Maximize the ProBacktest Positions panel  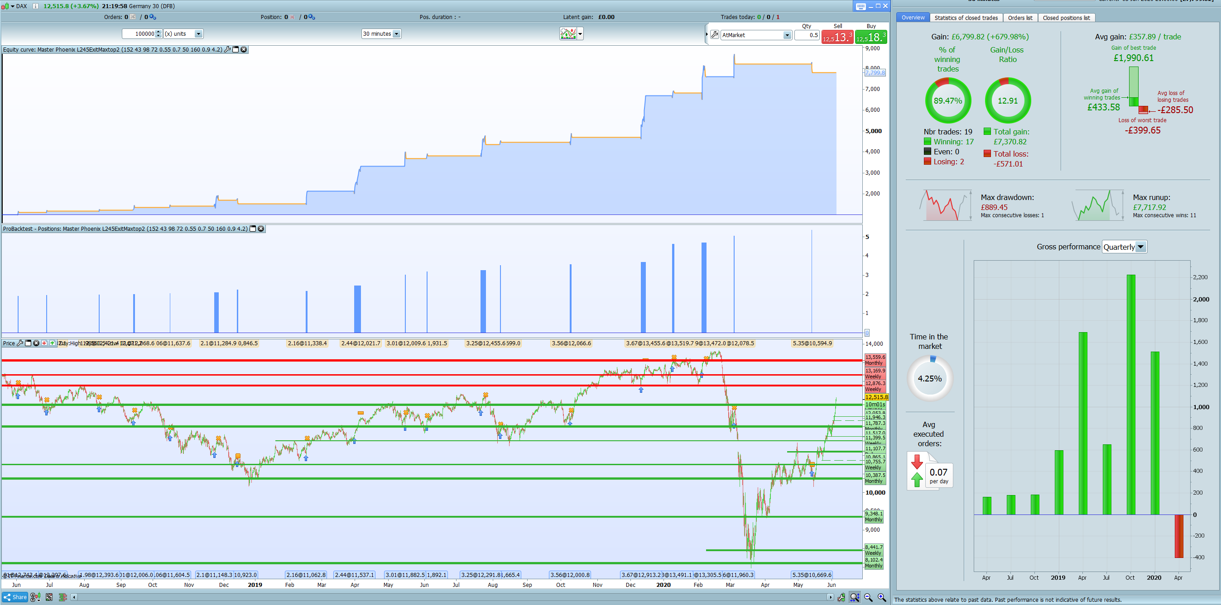(253, 229)
